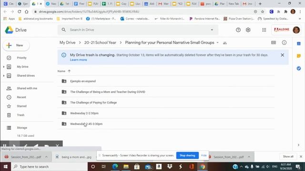The image size is (305, 171).
Task: Open the Google apps grid
Action: click(x=264, y=30)
